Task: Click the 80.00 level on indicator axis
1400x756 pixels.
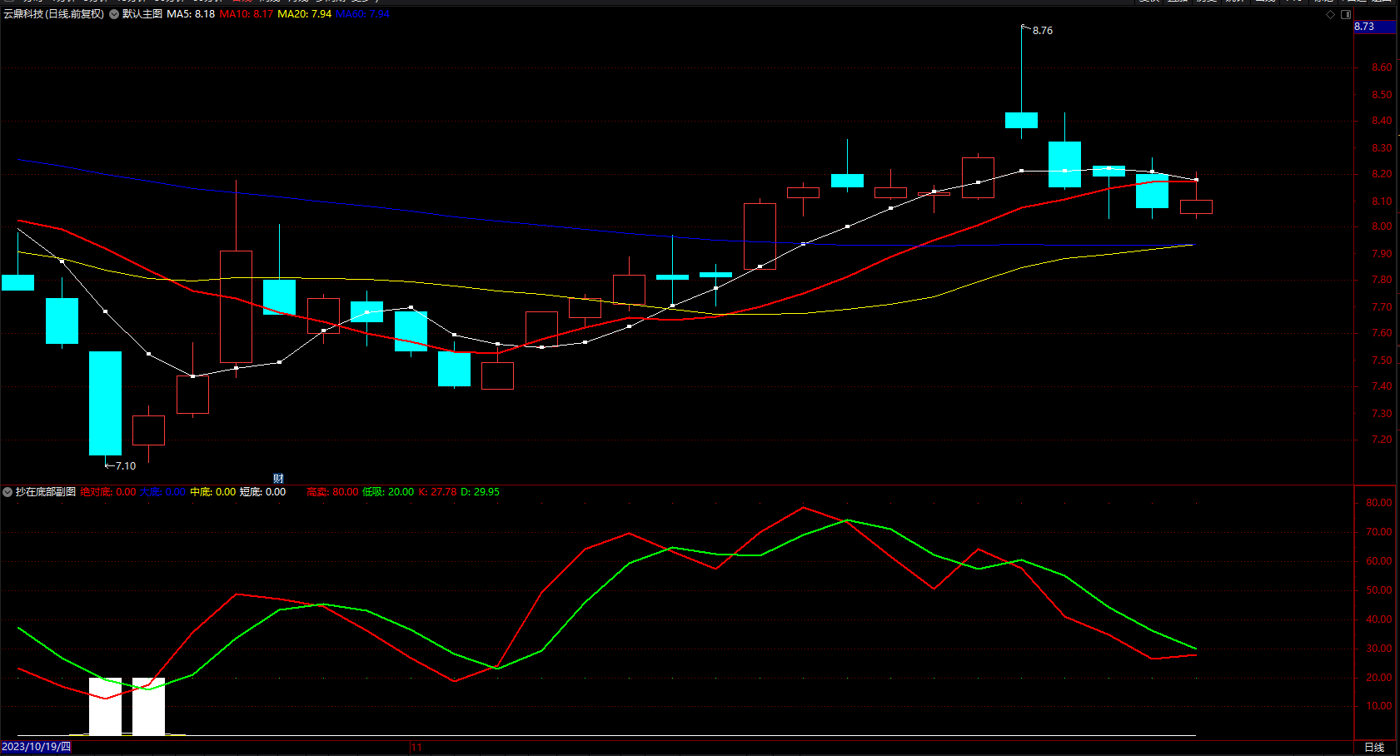Action: point(1379,503)
